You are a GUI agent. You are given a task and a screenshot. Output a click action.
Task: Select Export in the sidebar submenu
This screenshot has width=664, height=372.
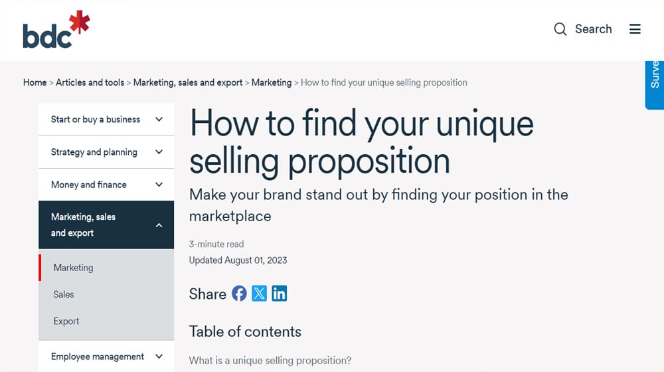pos(66,321)
